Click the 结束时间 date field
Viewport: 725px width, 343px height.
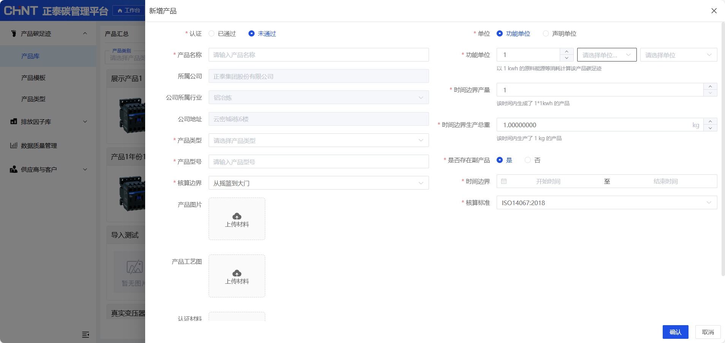click(665, 181)
